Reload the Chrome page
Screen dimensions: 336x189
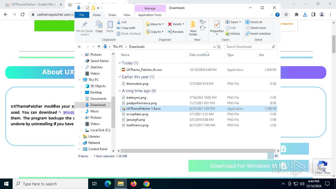coord(23,15)
